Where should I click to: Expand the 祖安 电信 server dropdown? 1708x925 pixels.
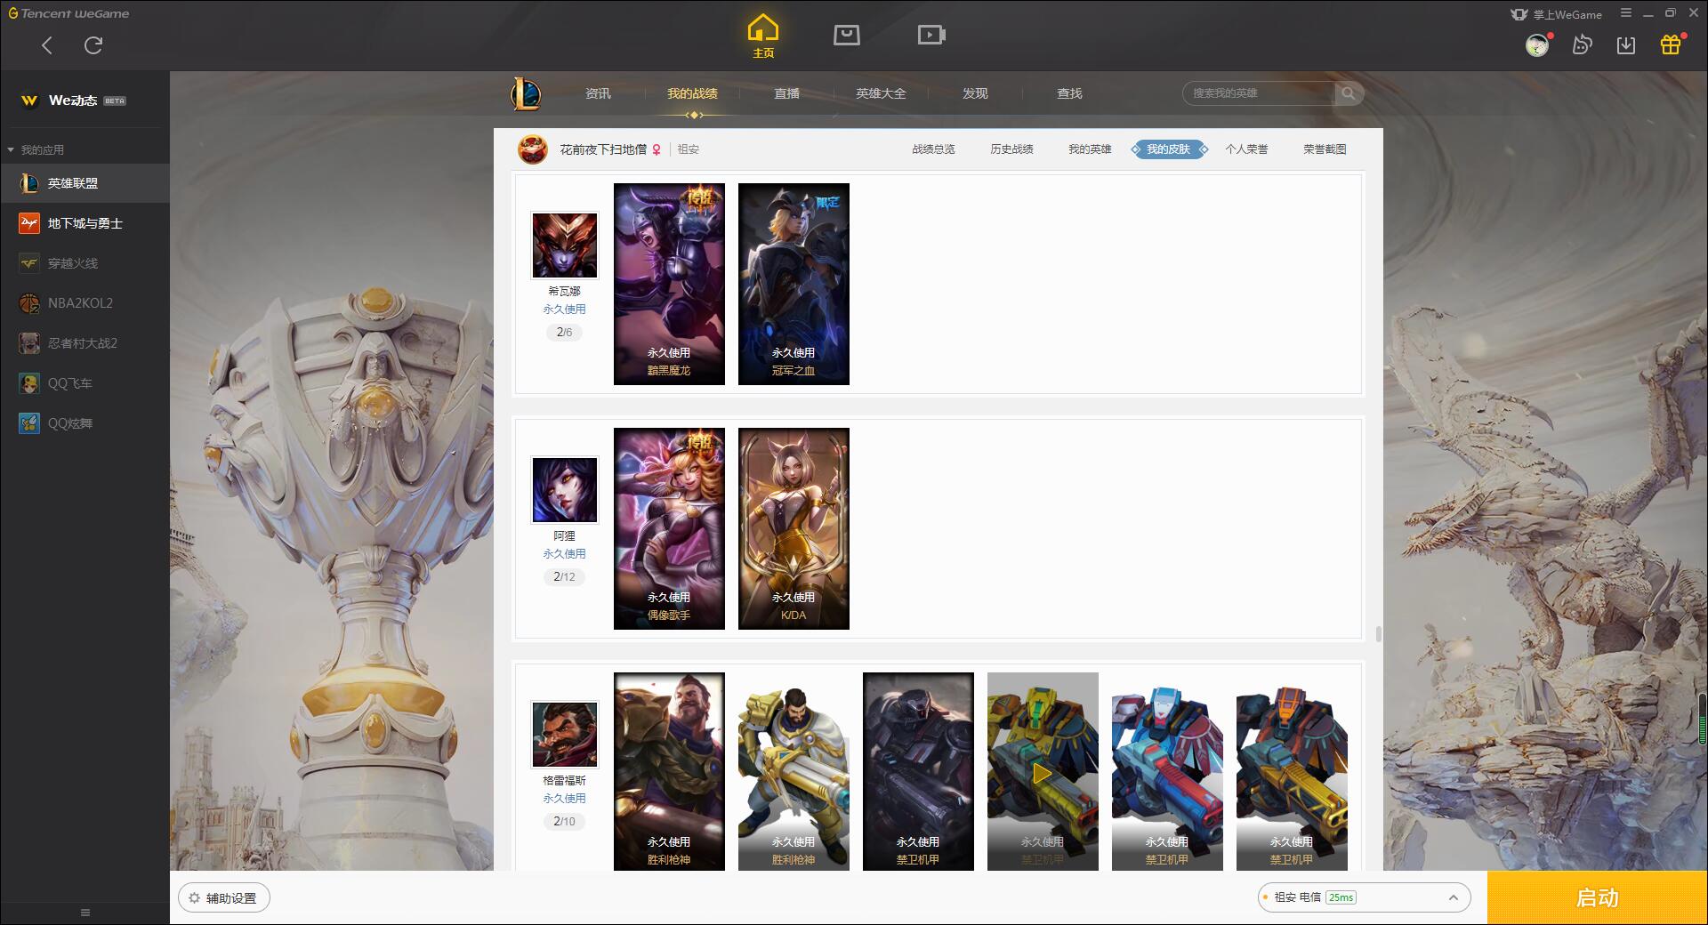[1364, 898]
